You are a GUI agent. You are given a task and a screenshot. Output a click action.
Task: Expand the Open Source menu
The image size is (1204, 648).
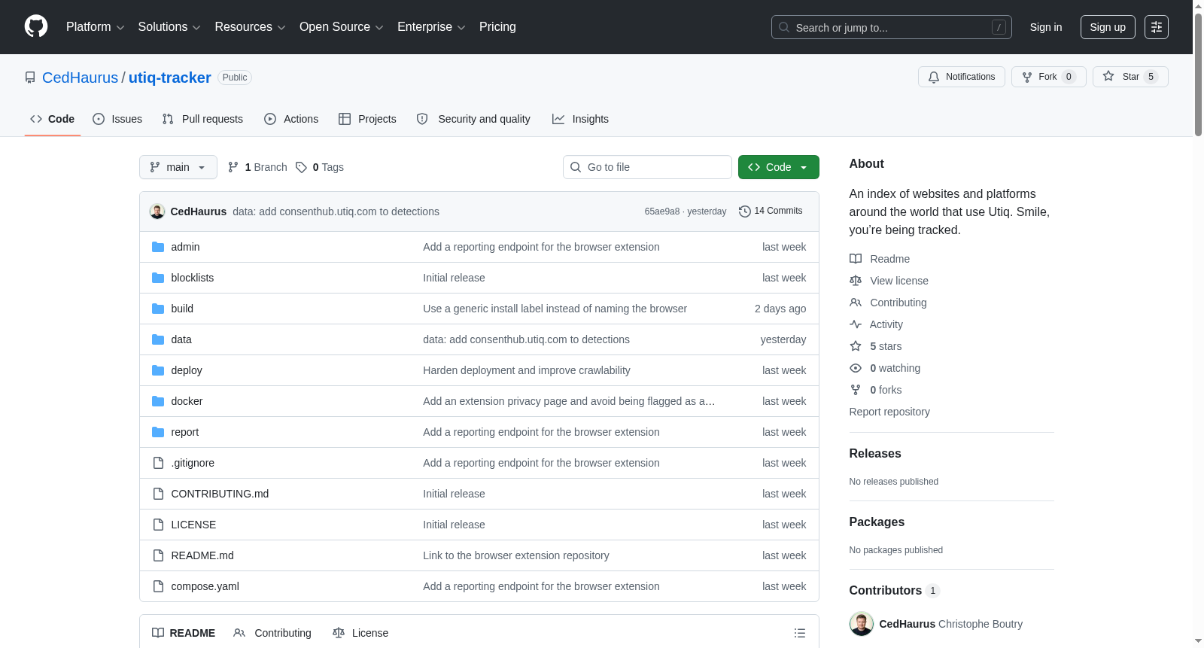[x=342, y=27]
